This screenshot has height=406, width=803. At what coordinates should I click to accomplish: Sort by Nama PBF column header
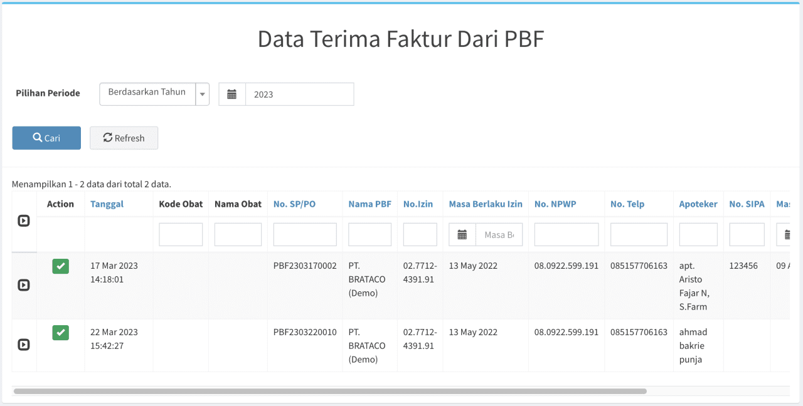click(x=370, y=204)
